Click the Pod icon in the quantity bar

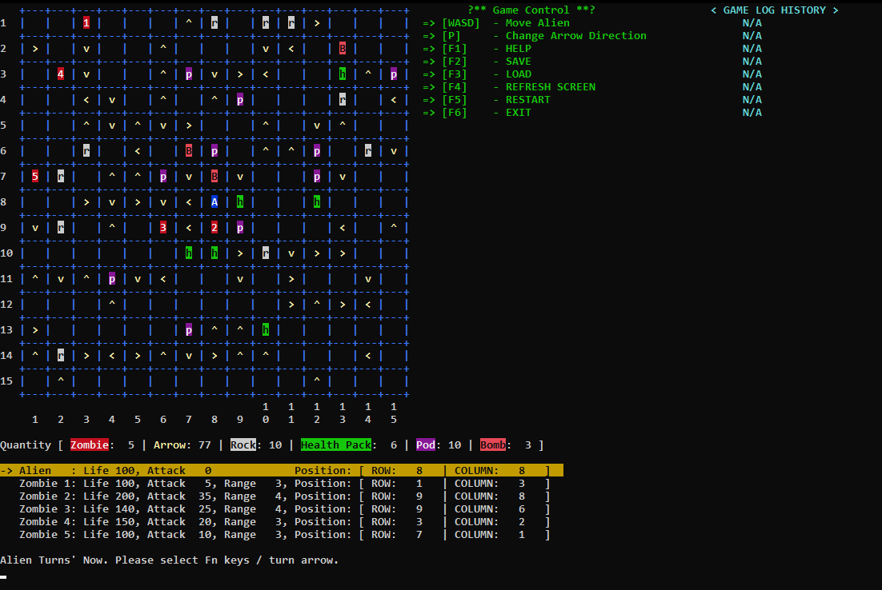click(425, 444)
